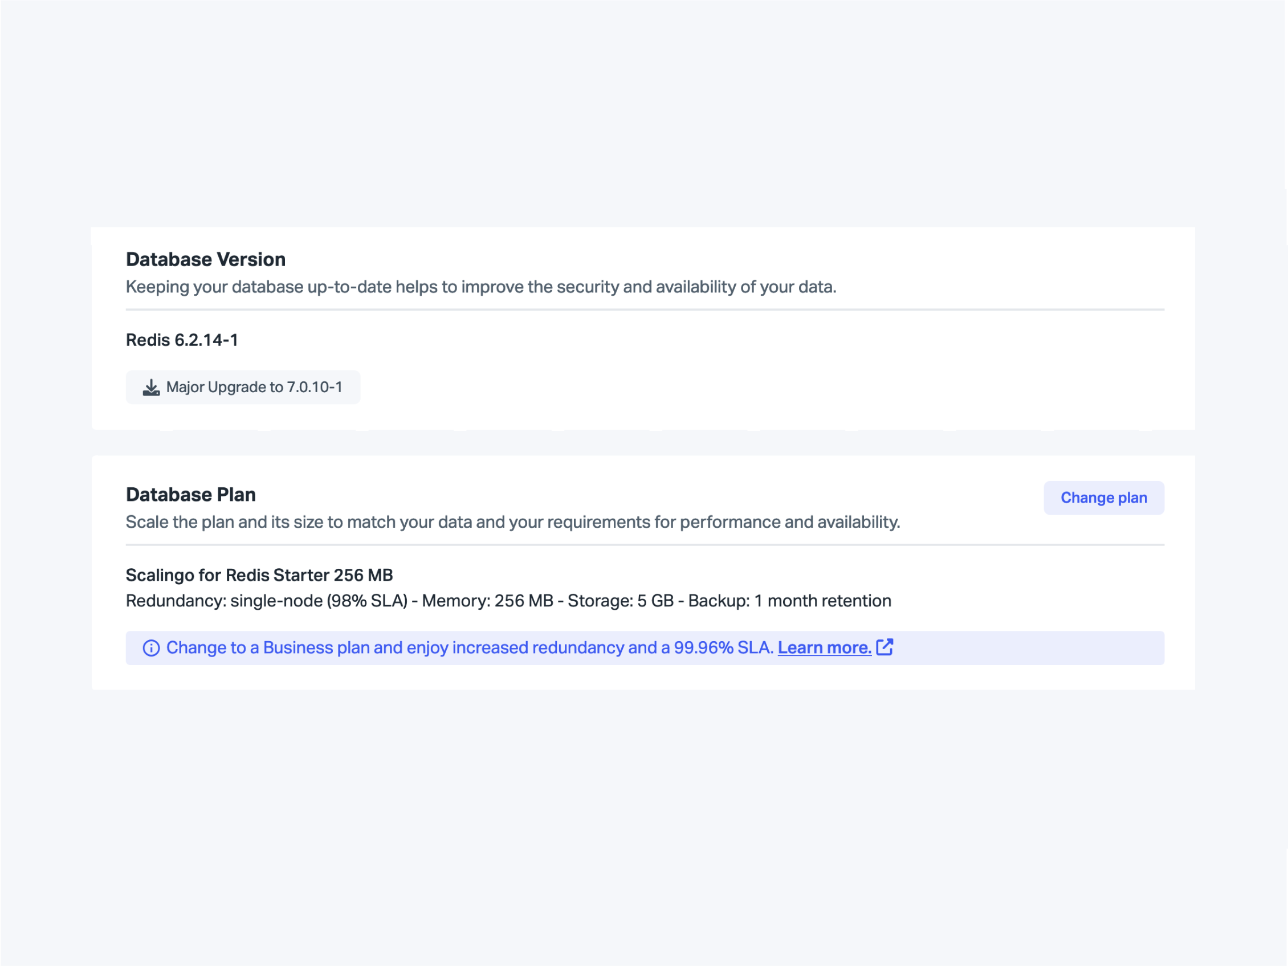Click the 'Redundancy: single-node (98% SLA)' text

266,600
